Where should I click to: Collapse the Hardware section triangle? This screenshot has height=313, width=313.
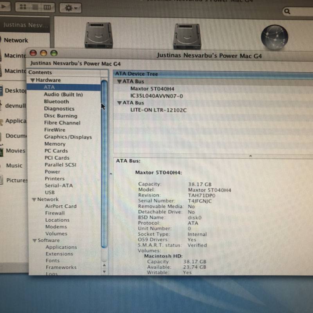32,80
